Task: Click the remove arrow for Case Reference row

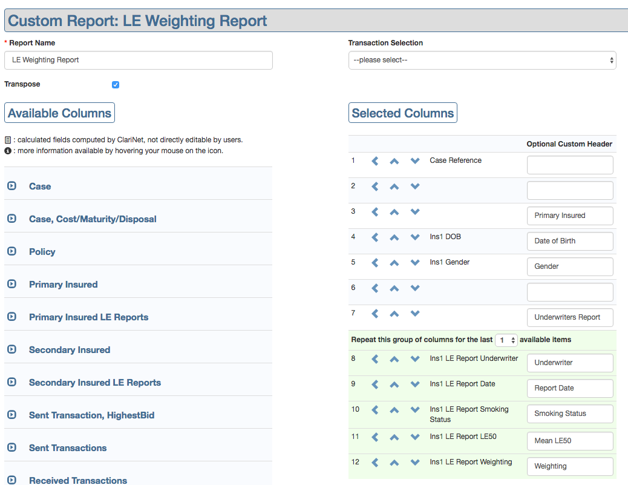Action: pos(375,161)
